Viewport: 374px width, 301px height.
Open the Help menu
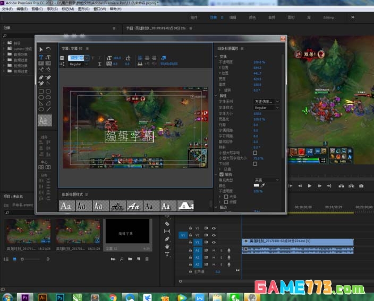pos(116,9)
